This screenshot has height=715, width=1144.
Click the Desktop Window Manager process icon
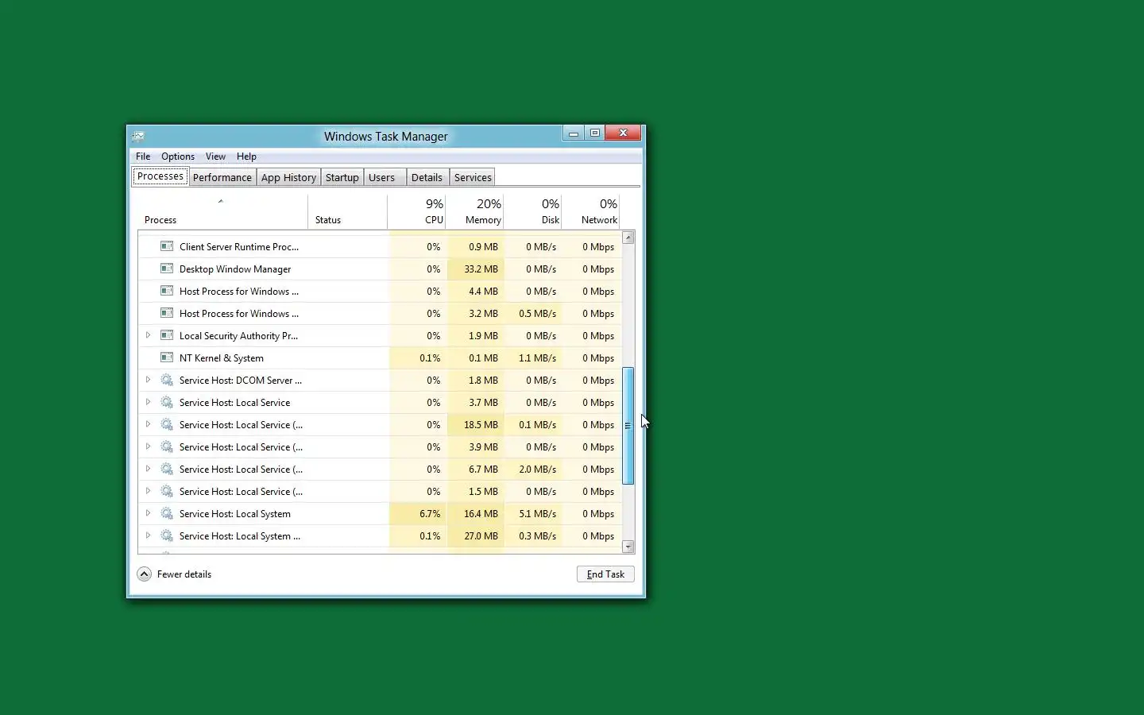(167, 269)
